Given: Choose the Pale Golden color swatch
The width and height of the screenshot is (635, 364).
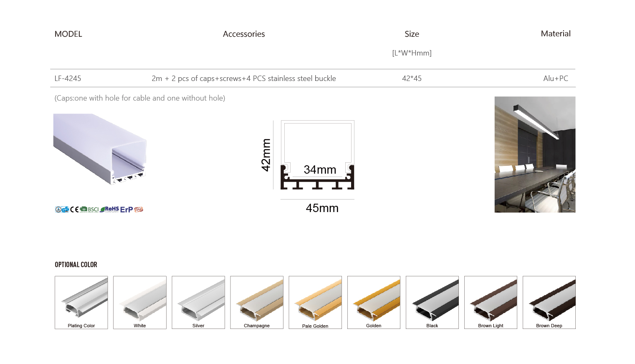Looking at the screenshot, I should [x=315, y=303].
